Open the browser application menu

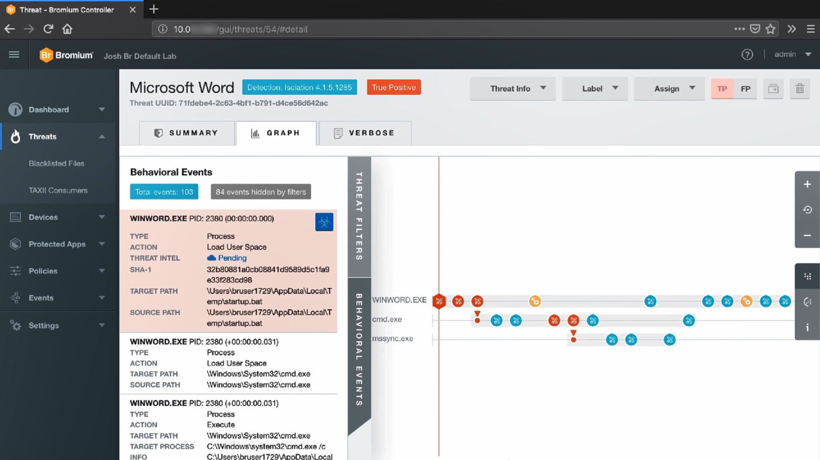pyautogui.click(x=811, y=29)
